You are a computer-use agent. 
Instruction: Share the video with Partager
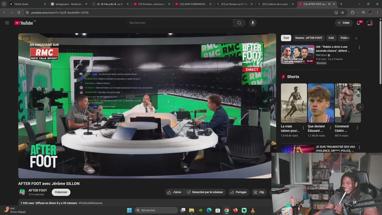coord(238,192)
